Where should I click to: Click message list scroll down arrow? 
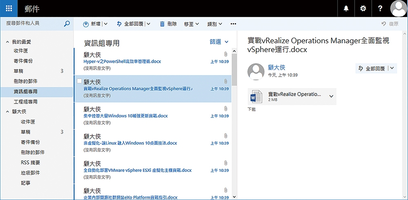click(234, 197)
